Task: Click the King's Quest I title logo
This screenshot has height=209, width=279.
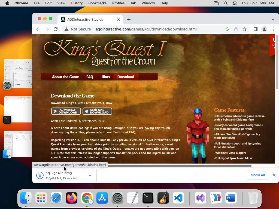Action: click(105, 53)
